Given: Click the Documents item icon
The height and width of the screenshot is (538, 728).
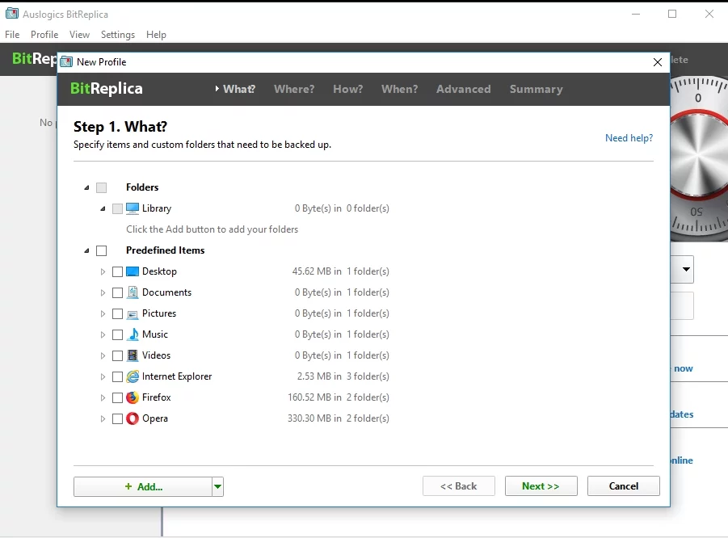Looking at the screenshot, I should tap(133, 292).
